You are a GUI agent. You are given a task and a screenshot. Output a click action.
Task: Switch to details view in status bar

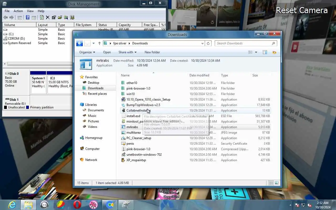coord(271,183)
